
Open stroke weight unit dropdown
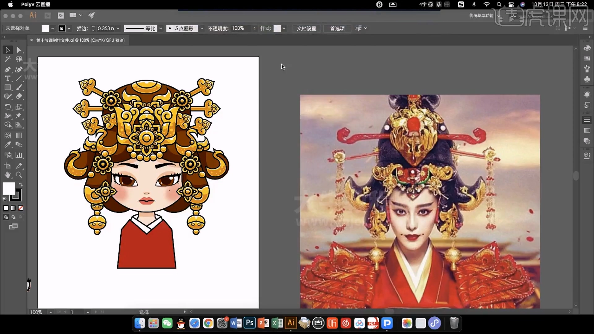[x=118, y=28]
